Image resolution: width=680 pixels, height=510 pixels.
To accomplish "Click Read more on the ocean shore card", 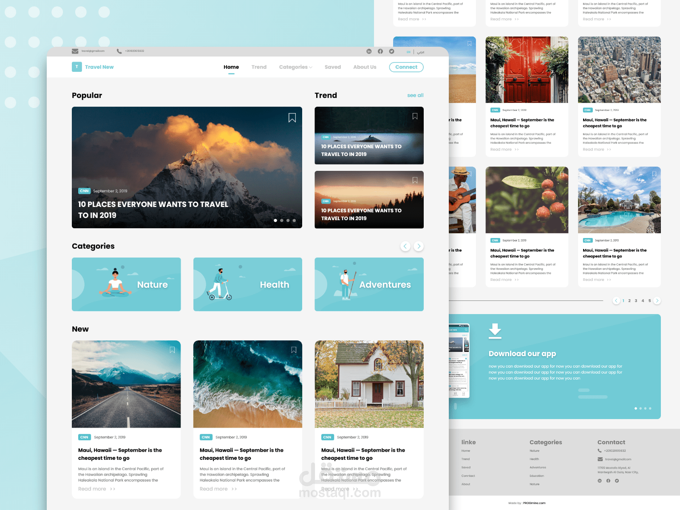I will click(218, 489).
